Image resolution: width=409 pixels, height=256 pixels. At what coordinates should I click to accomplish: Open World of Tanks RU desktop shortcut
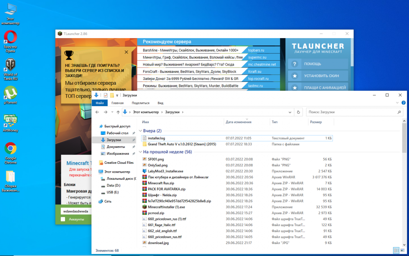tap(11, 69)
